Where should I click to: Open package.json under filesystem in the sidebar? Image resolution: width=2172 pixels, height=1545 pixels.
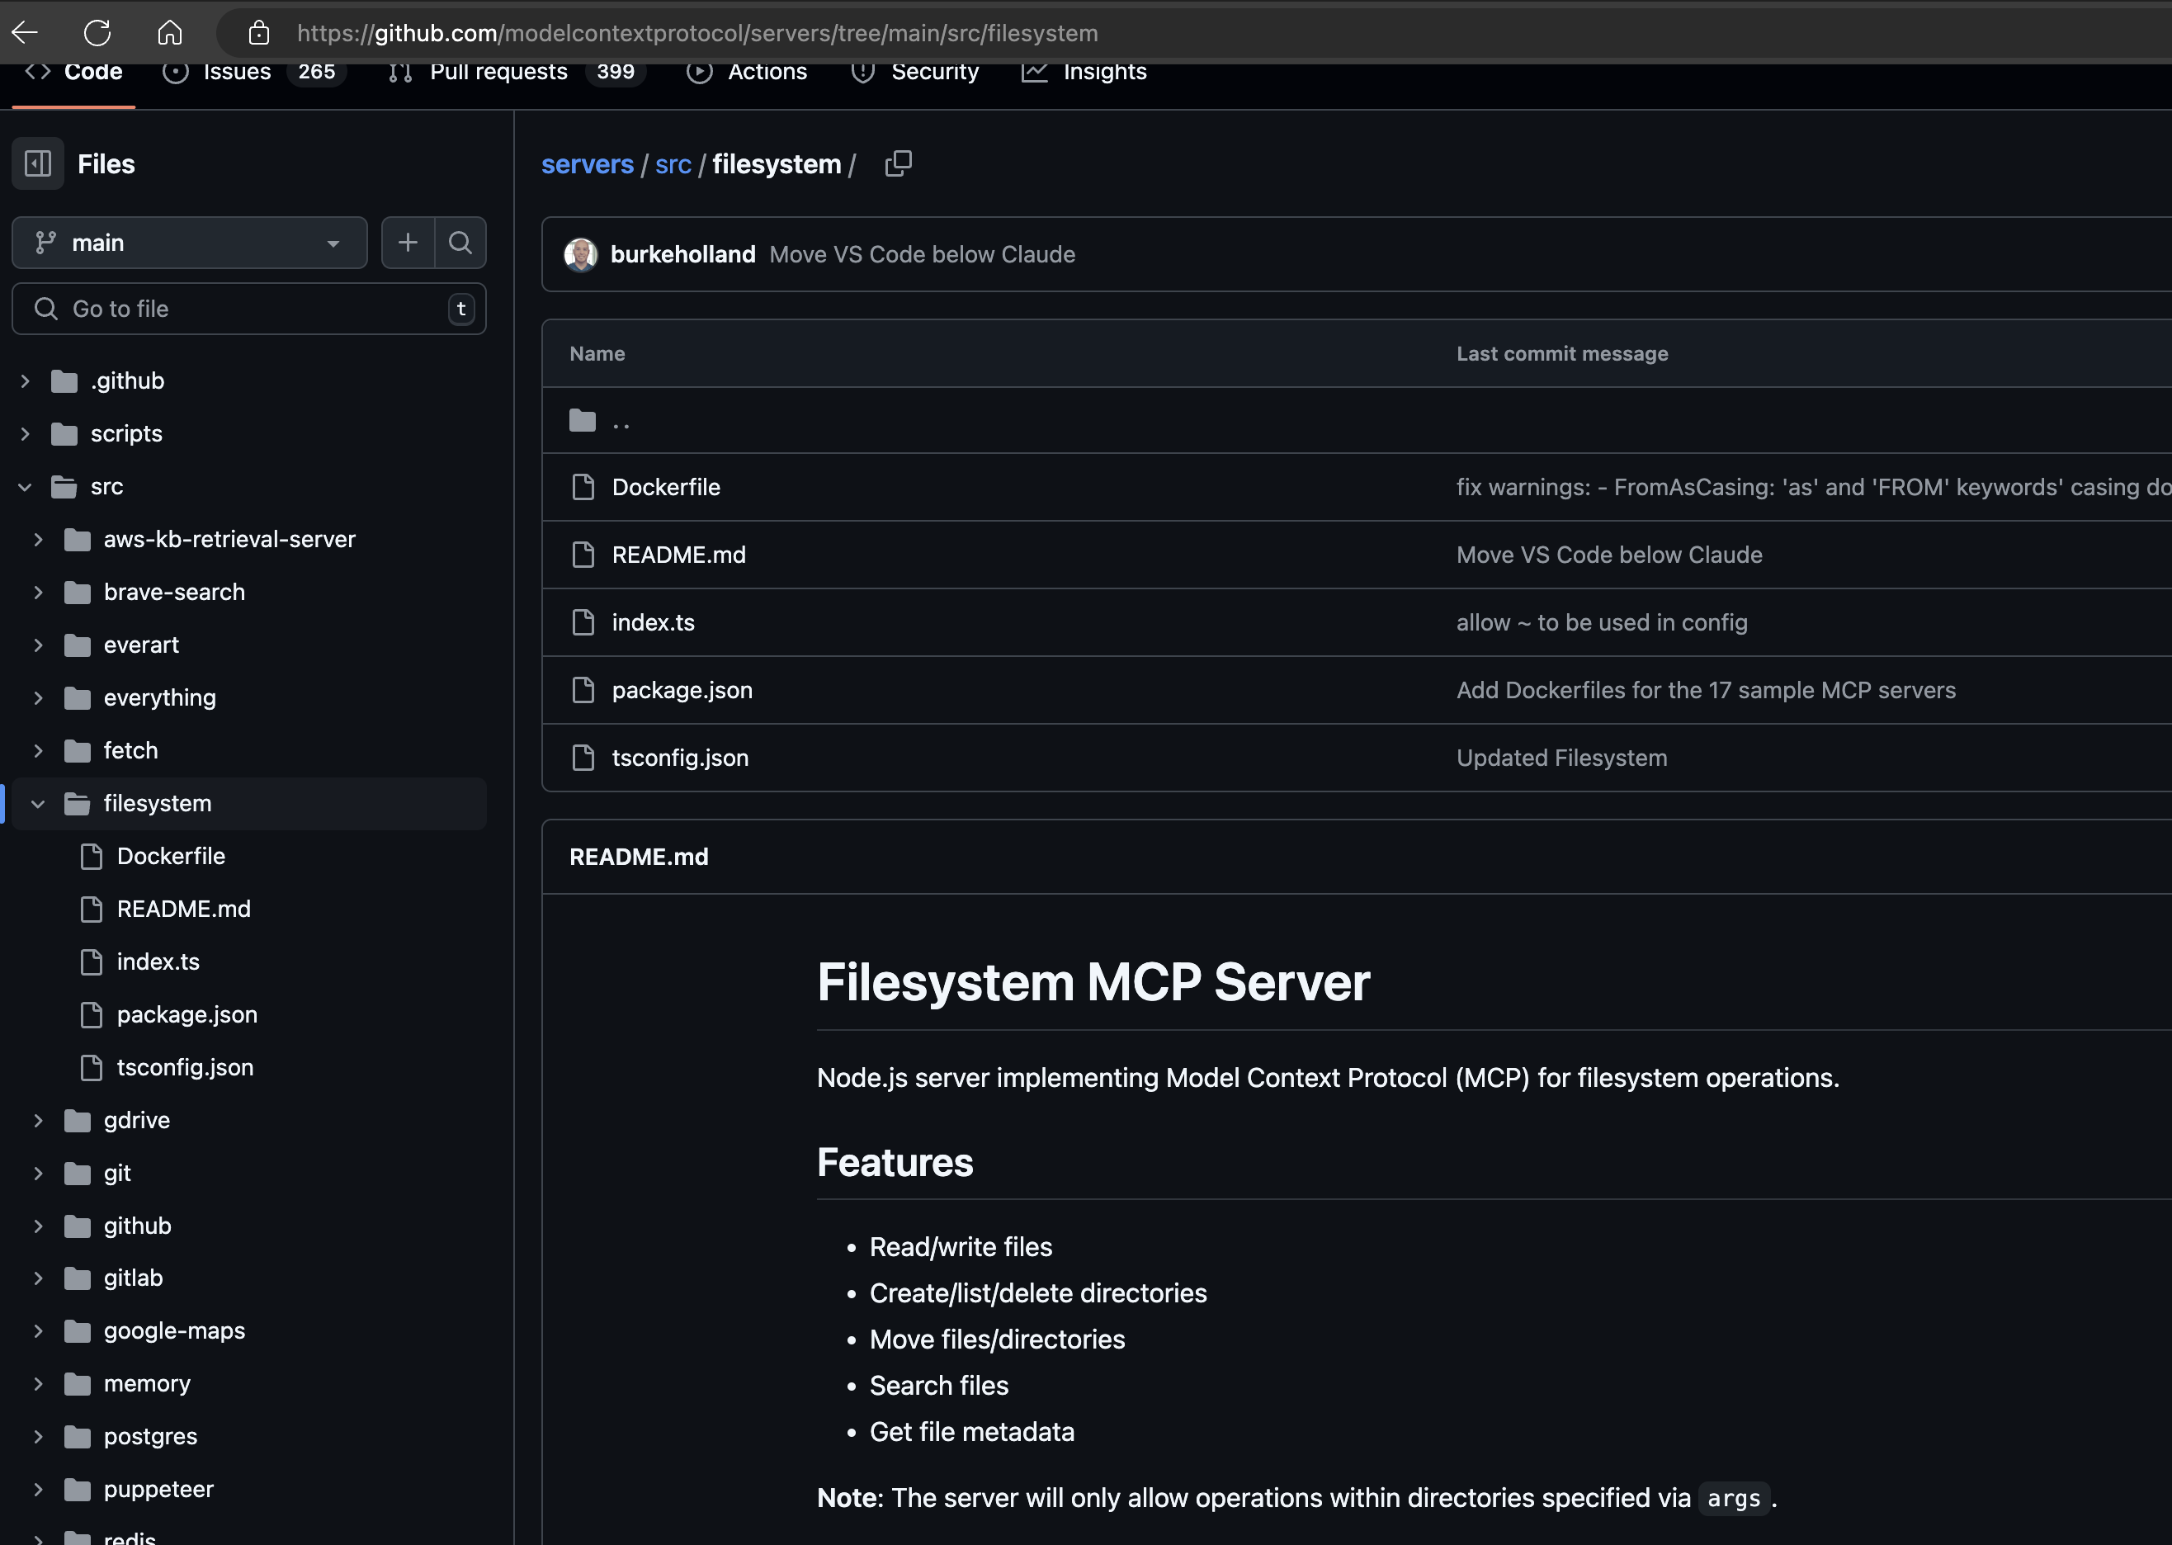(x=187, y=1014)
